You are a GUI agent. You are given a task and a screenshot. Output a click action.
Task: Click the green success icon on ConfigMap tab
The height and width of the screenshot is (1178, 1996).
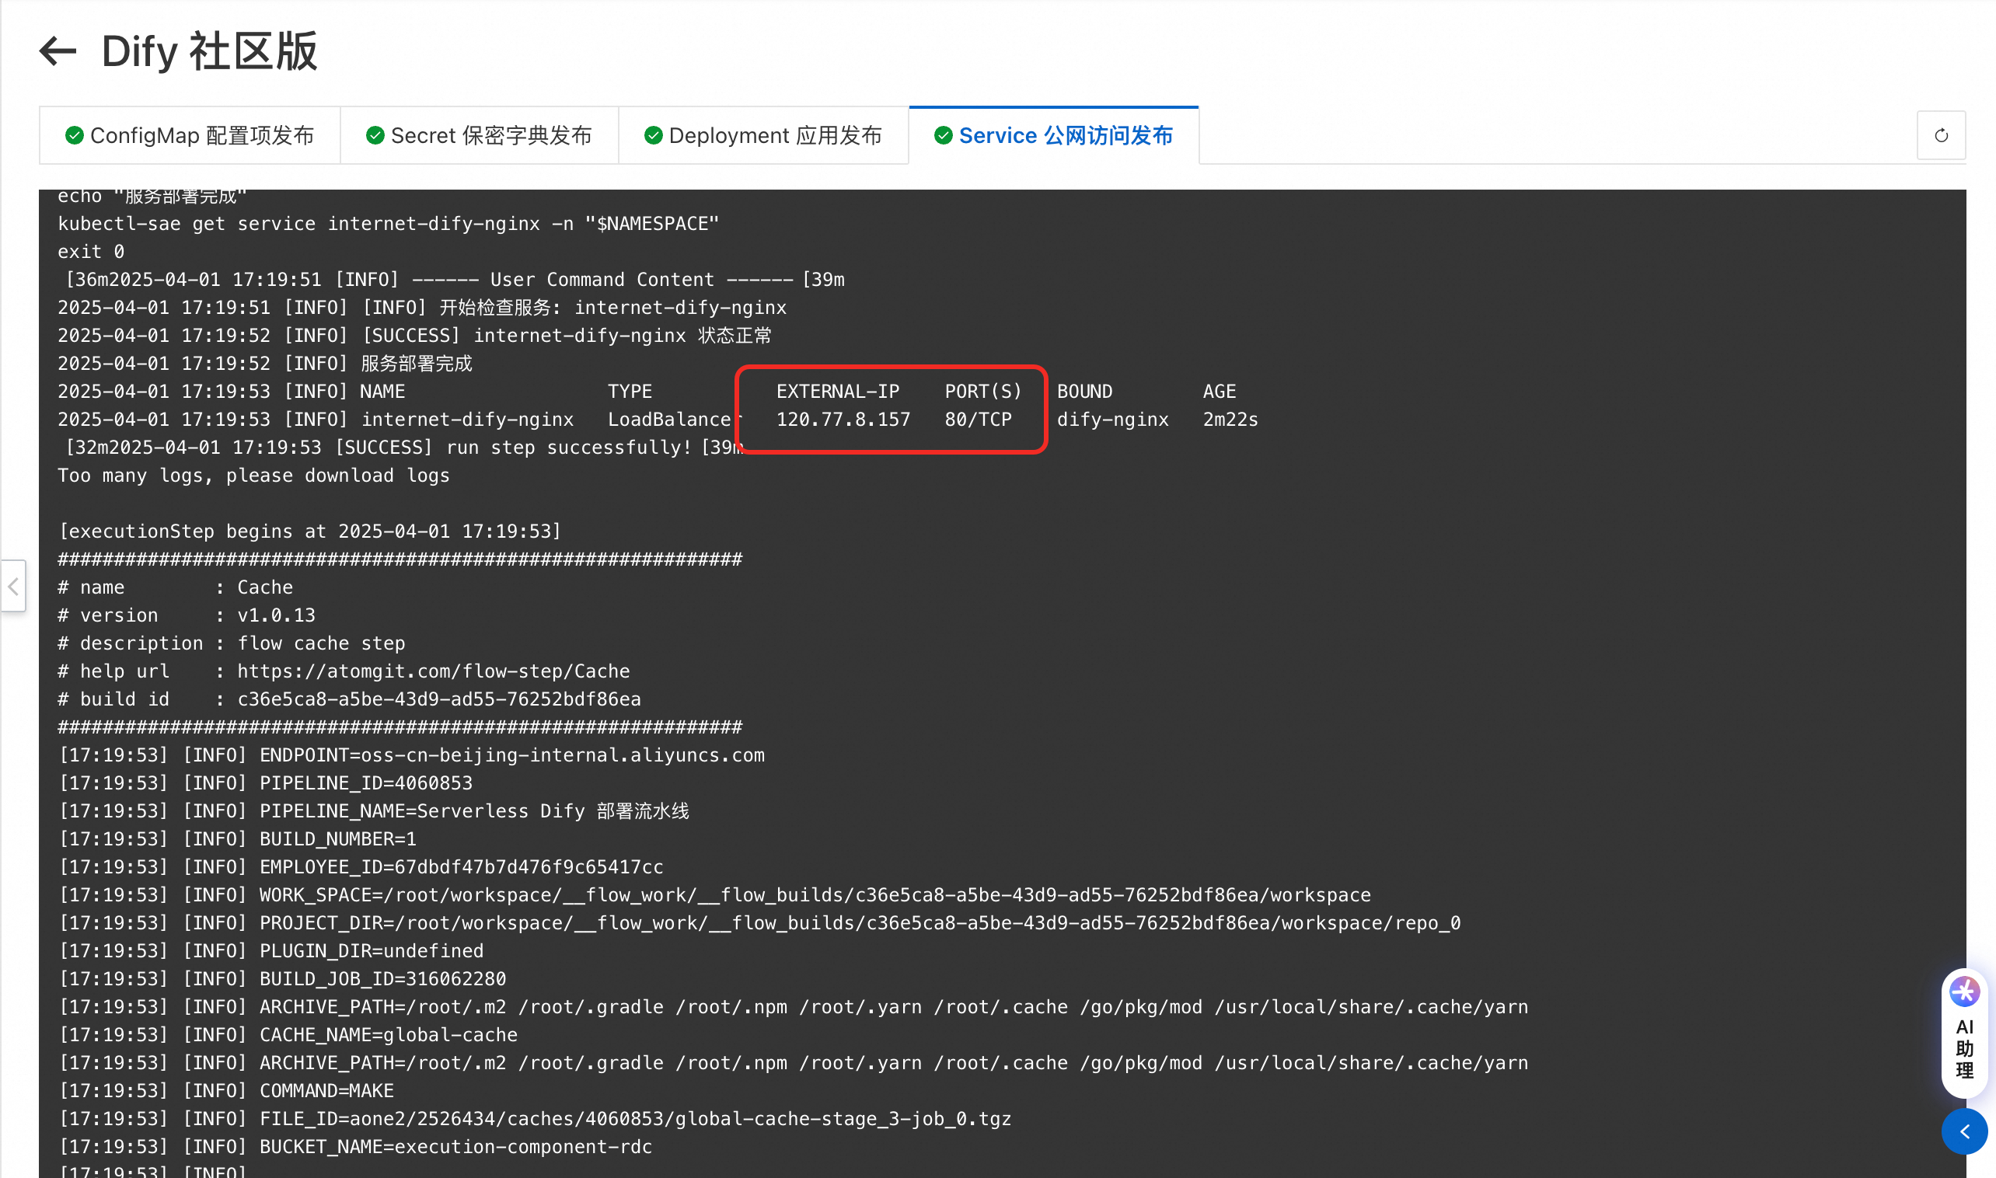pyautogui.click(x=73, y=135)
